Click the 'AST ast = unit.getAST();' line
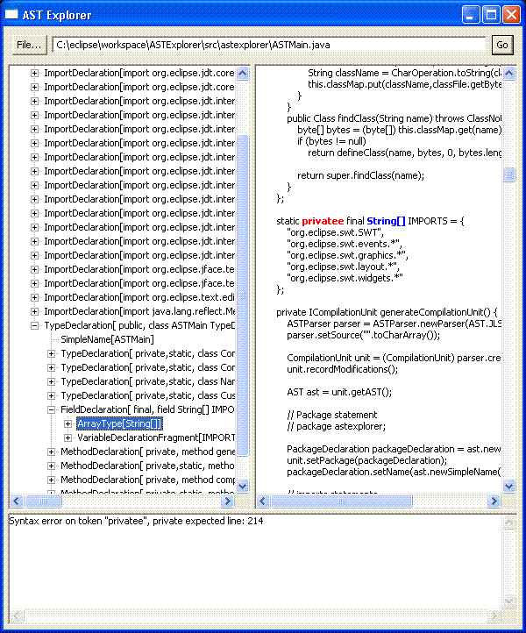Screen dimensions: 526x633 coord(339,392)
